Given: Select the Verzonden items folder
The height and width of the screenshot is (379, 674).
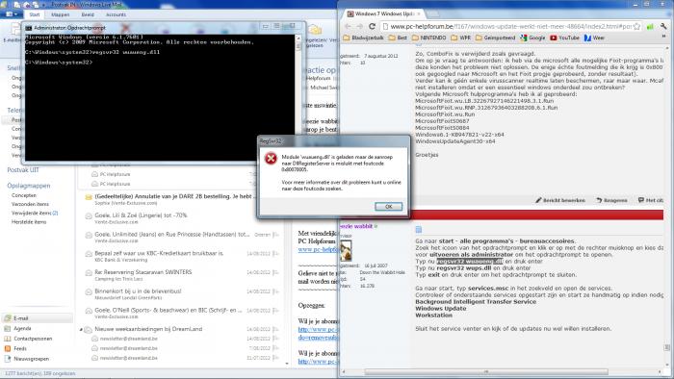Looking at the screenshot, I should pyautogui.click(x=30, y=204).
